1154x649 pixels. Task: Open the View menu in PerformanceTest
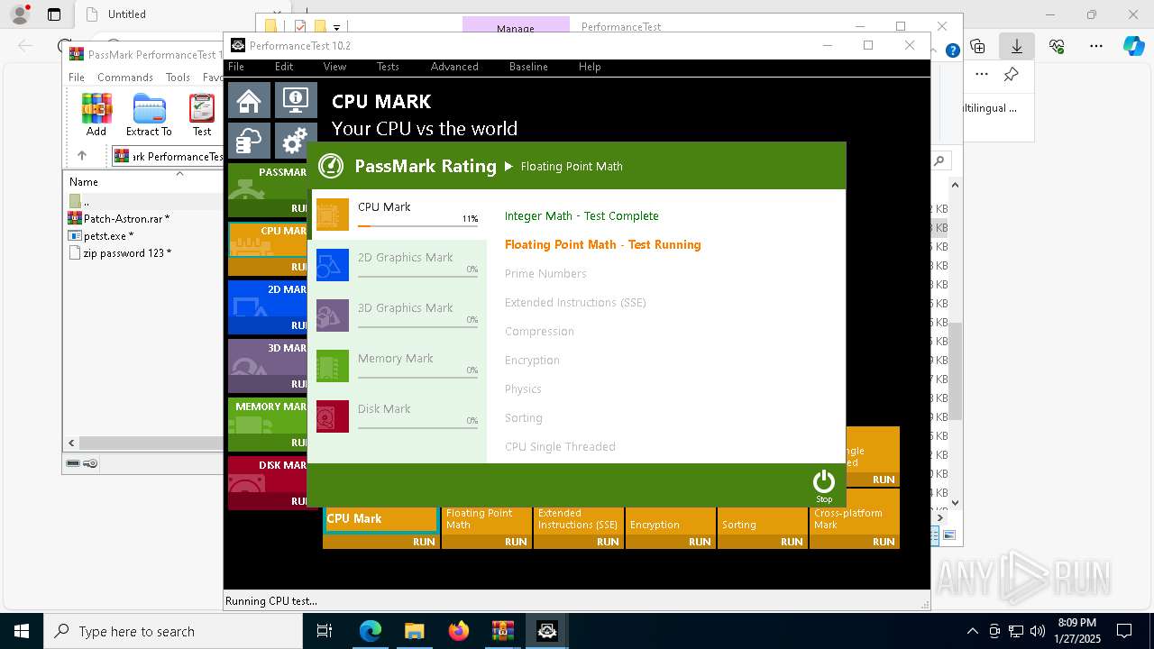(334, 67)
